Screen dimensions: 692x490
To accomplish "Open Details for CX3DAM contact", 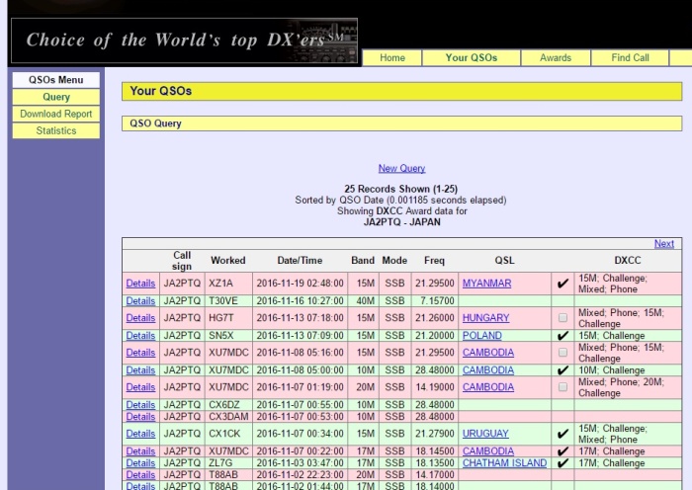I will (140, 416).
